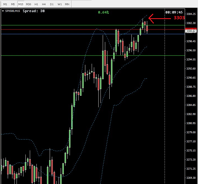The image size is (198, 184).
Task: Click the 3294.55 price scale label
Action: coord(191,59)
